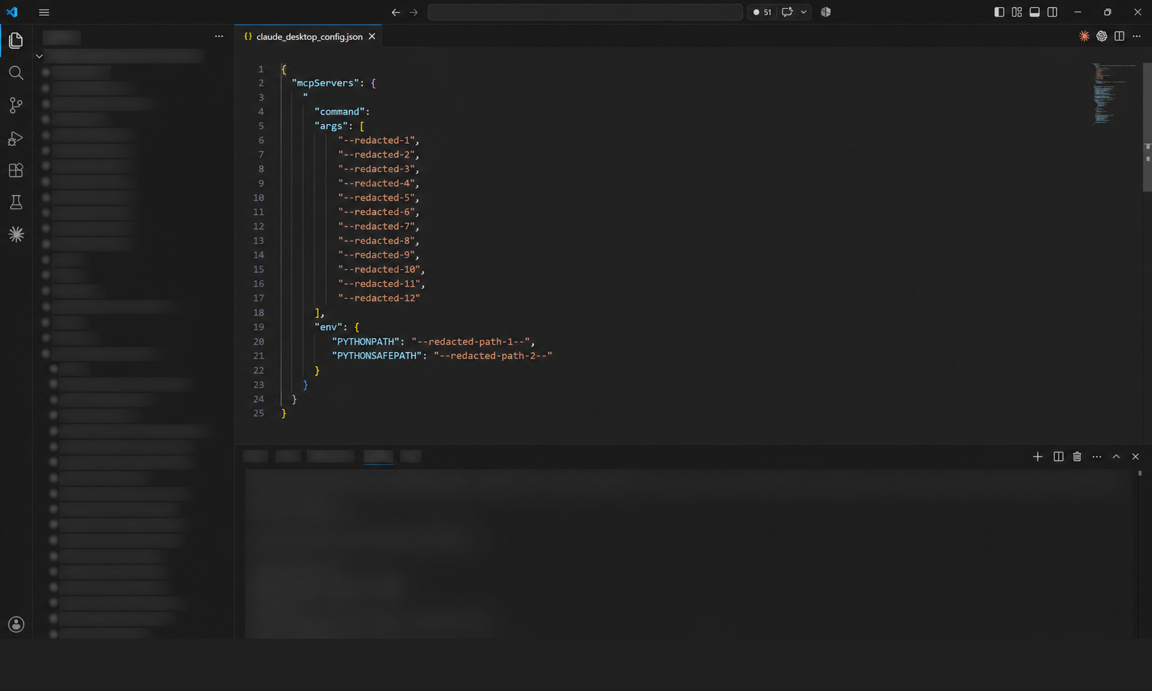Click the "args" key on line 5
1152x691 pixels.
tap(330, 126)
